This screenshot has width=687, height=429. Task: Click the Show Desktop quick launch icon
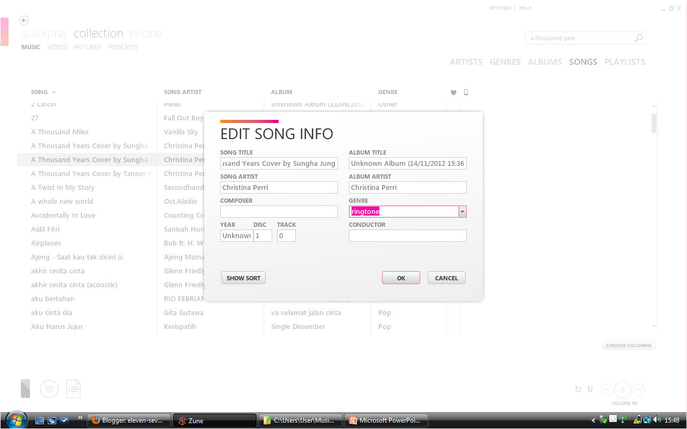coord(40,420)
